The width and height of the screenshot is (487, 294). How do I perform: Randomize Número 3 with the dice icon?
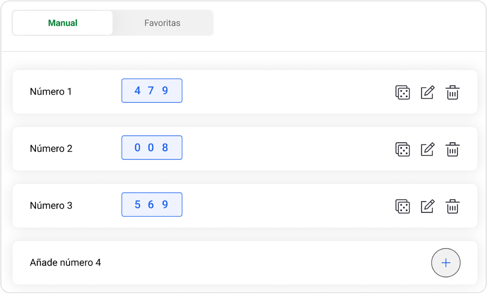click(403, 206)
